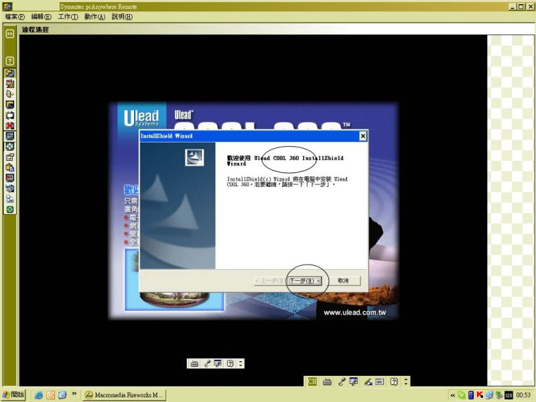Click the third quick launch icon before chevron
The height and width of the screenshot is (402, 536).
[x=62, y=395]
